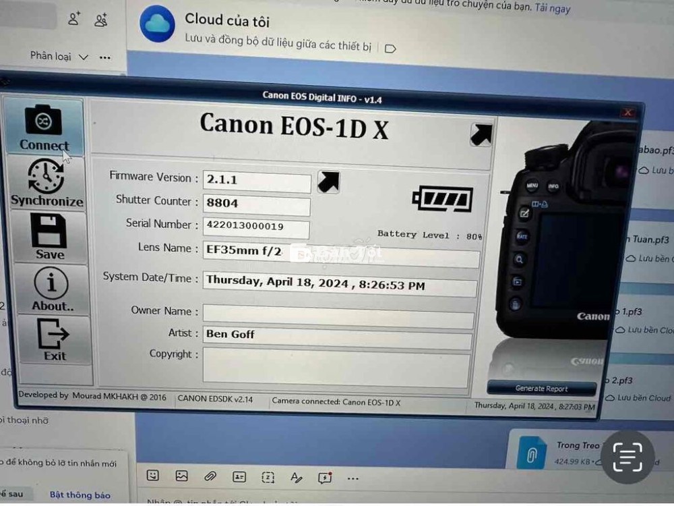Click the file icon of Trong Treo attachment

tap(532, 453)
